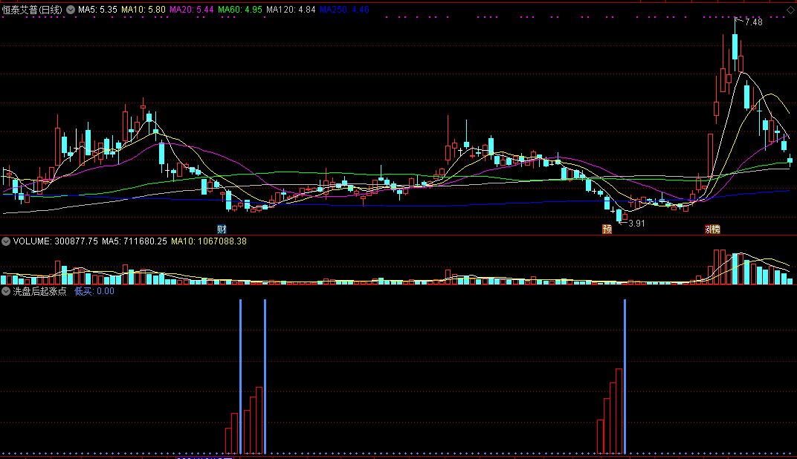797x459 pixels.
Task: Click the VOLUME: 300877.75 label
Action: pos(56,241)
